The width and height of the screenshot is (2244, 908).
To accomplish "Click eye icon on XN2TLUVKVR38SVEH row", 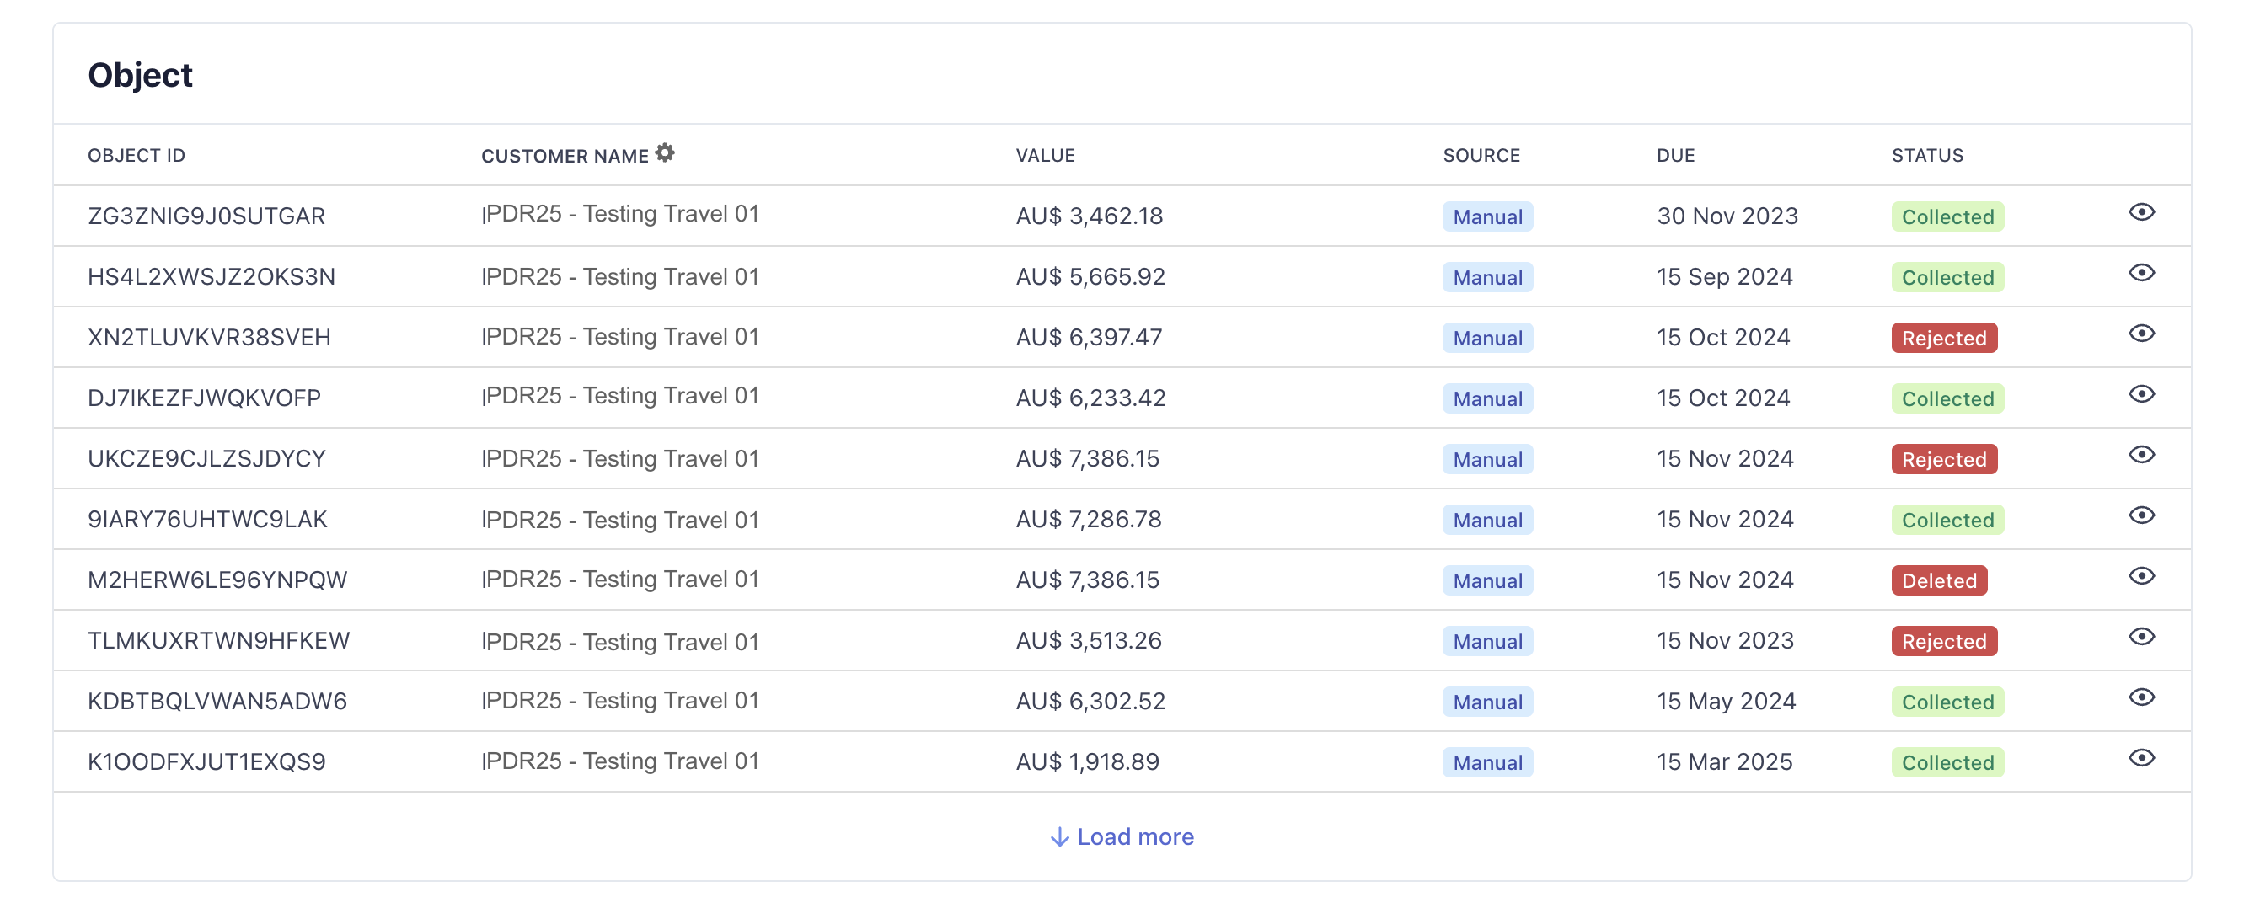I will (2140, 334).
